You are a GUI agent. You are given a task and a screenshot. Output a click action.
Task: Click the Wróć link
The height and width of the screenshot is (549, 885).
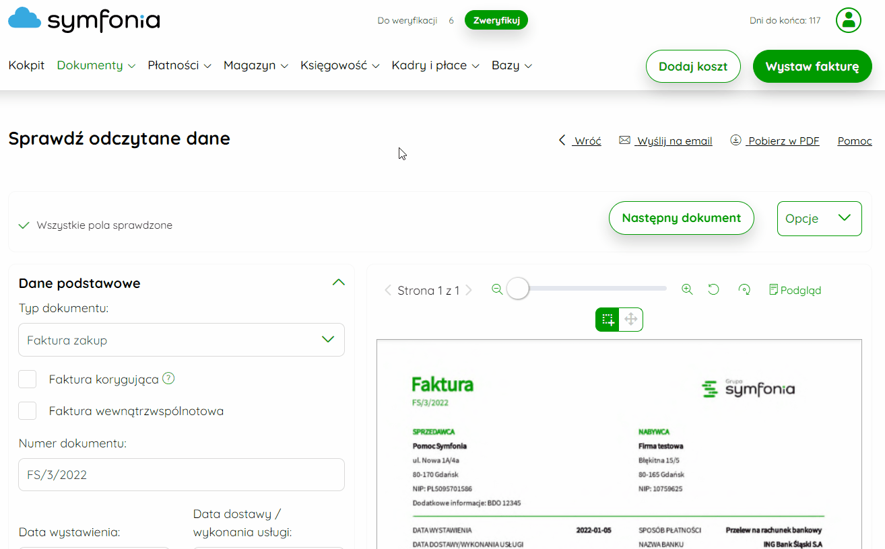580,141
